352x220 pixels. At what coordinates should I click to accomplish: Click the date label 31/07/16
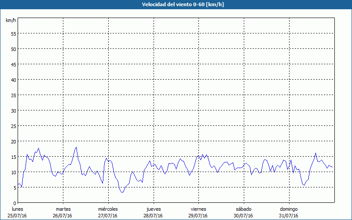point(289,216)
